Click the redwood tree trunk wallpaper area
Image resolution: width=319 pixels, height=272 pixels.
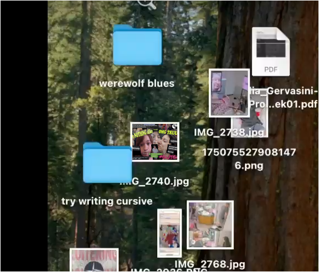coord(285,203)
